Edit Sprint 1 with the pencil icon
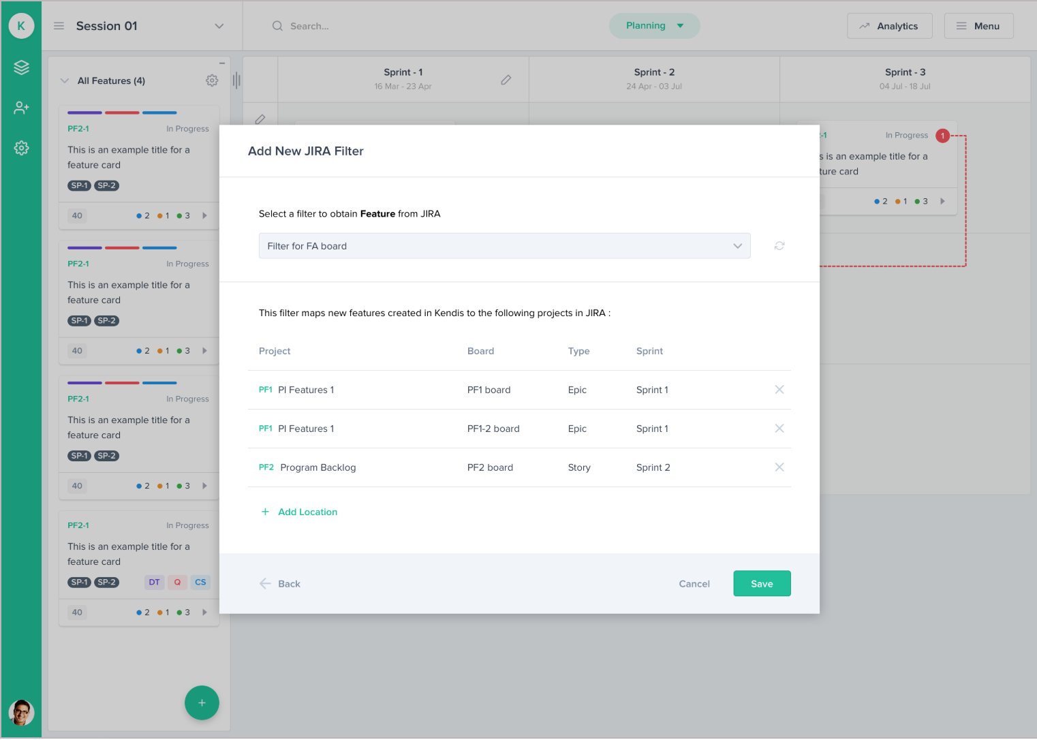 coord(506,80)
